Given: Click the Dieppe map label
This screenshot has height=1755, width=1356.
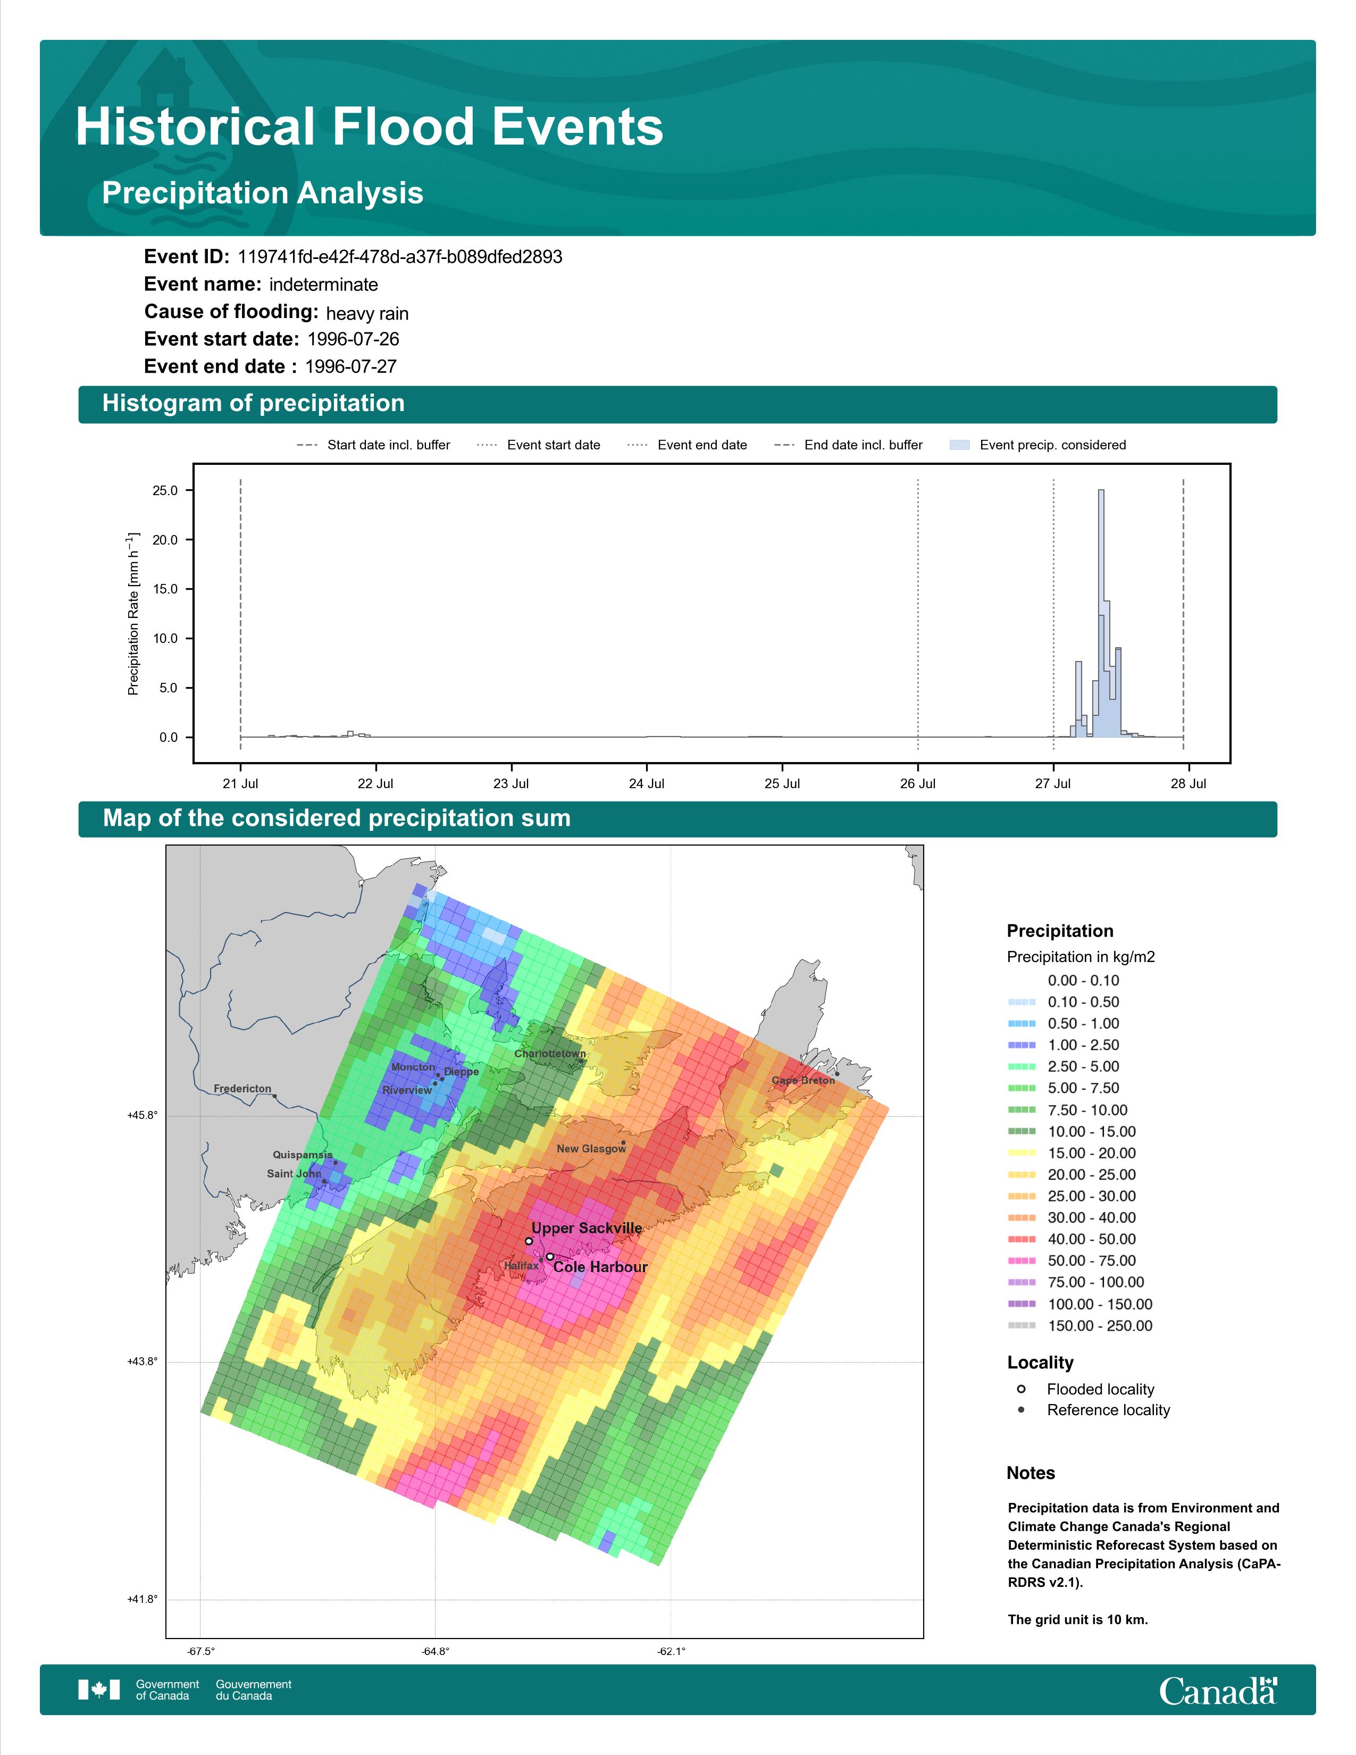Looking at the screenshot, I should [x=461, y=1072].
